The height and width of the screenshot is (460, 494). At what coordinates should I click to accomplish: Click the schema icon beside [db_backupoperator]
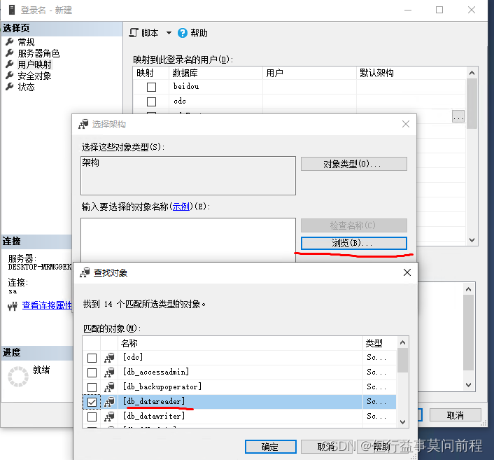tap(109, 387)
